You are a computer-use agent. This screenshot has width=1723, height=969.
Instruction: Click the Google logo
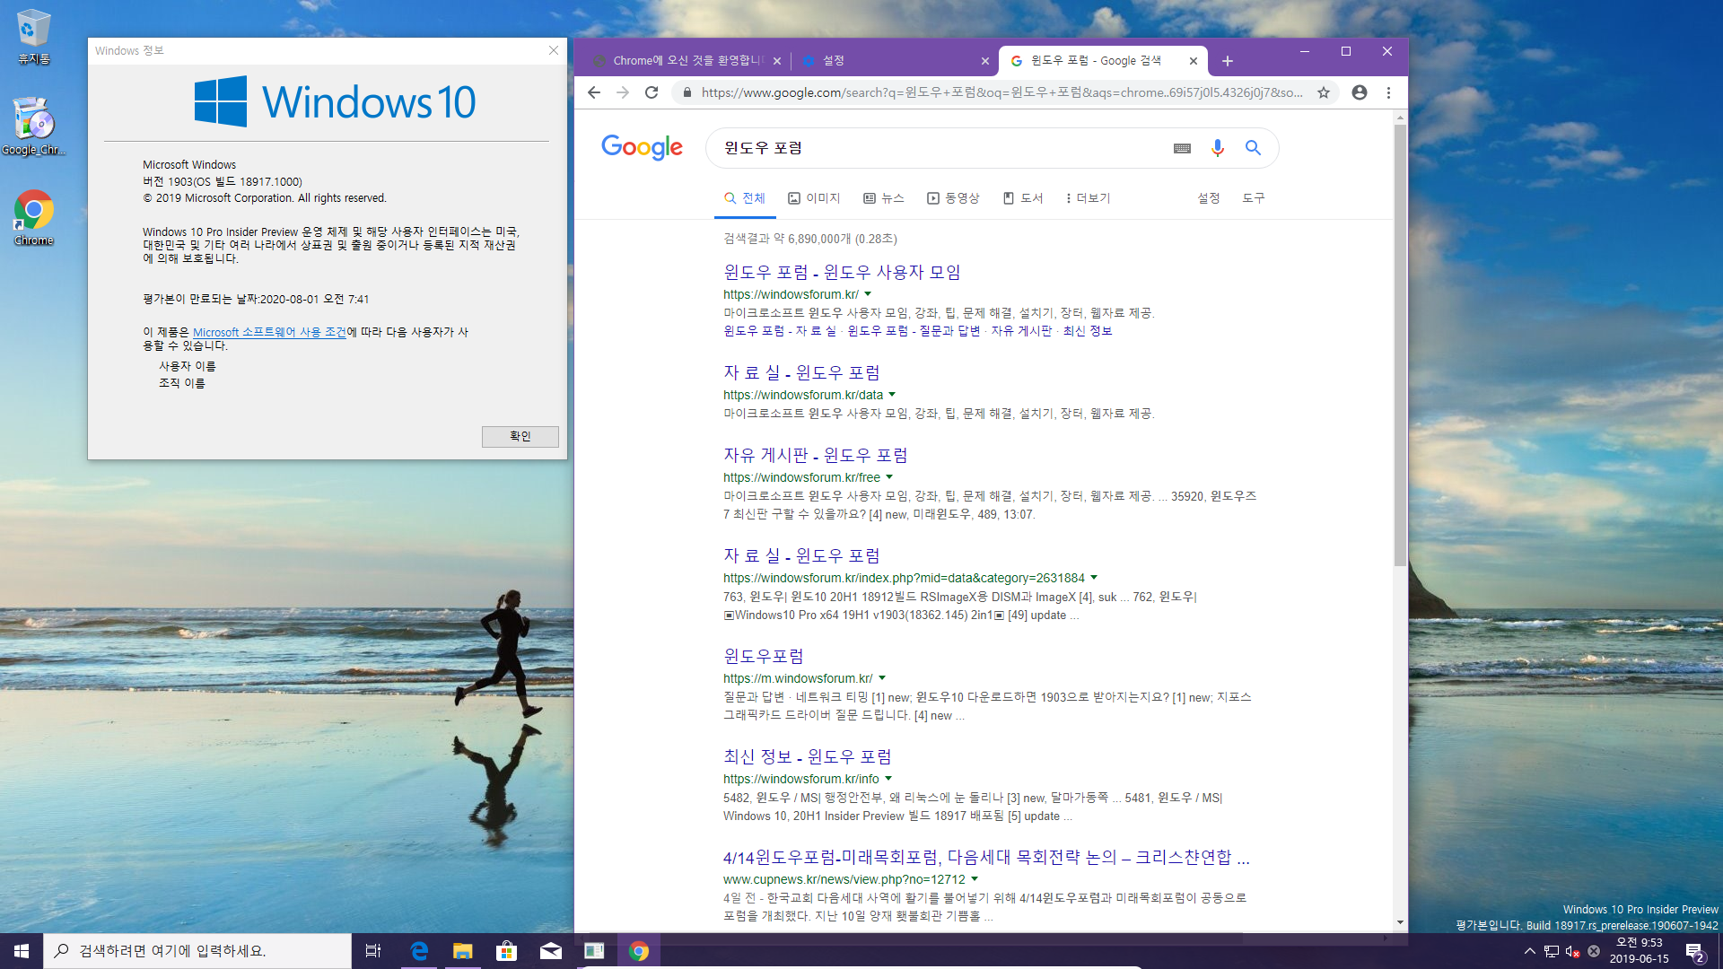click(642, 146)
